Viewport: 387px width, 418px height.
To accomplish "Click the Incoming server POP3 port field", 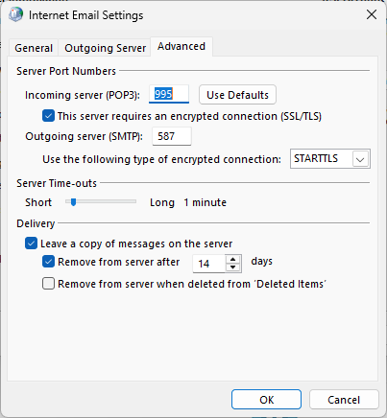I will click(169, 94).
